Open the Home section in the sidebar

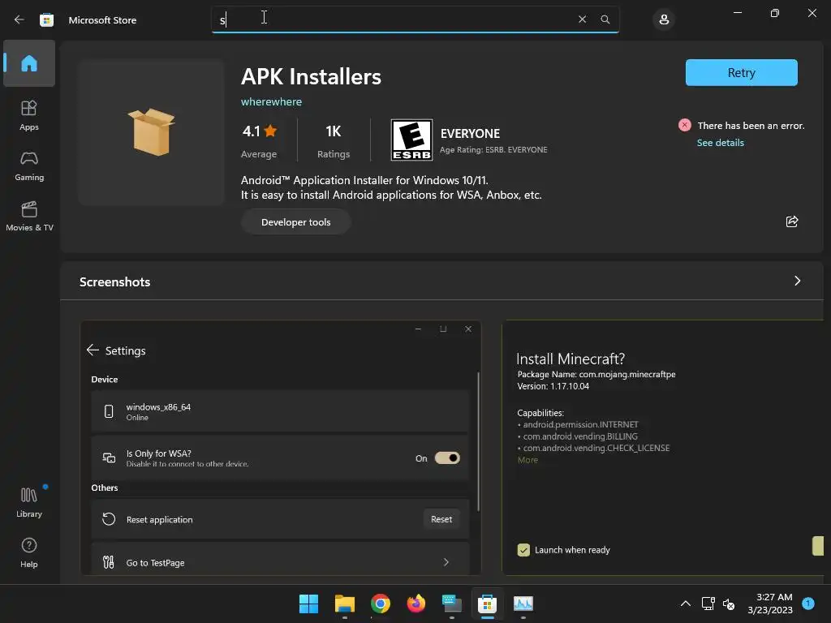coord(29,63)
